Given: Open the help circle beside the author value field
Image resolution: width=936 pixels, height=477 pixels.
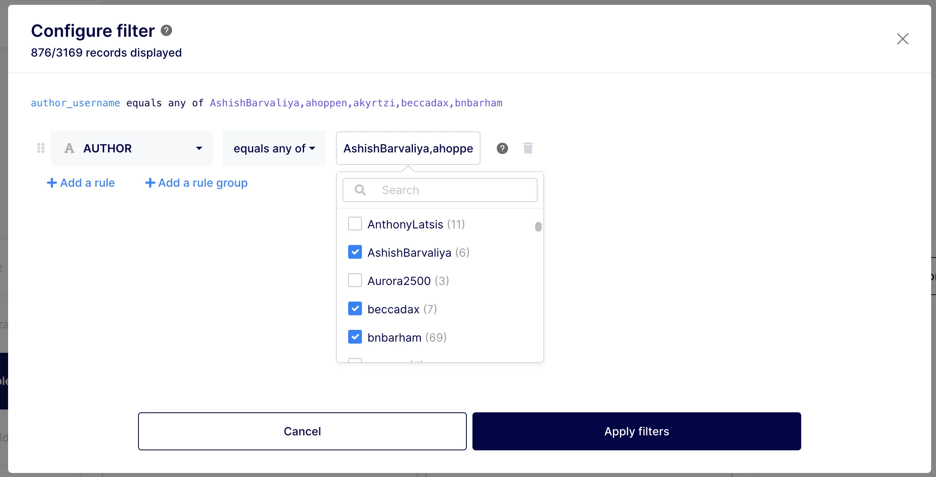Looking at the screenshot, I should [502, 148].
